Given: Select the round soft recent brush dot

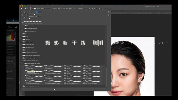Looking at the screenshot, I should point(23,22).
